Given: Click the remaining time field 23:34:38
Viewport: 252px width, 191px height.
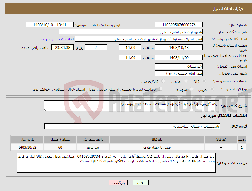Looking at the screenshot, I should 63,47.
